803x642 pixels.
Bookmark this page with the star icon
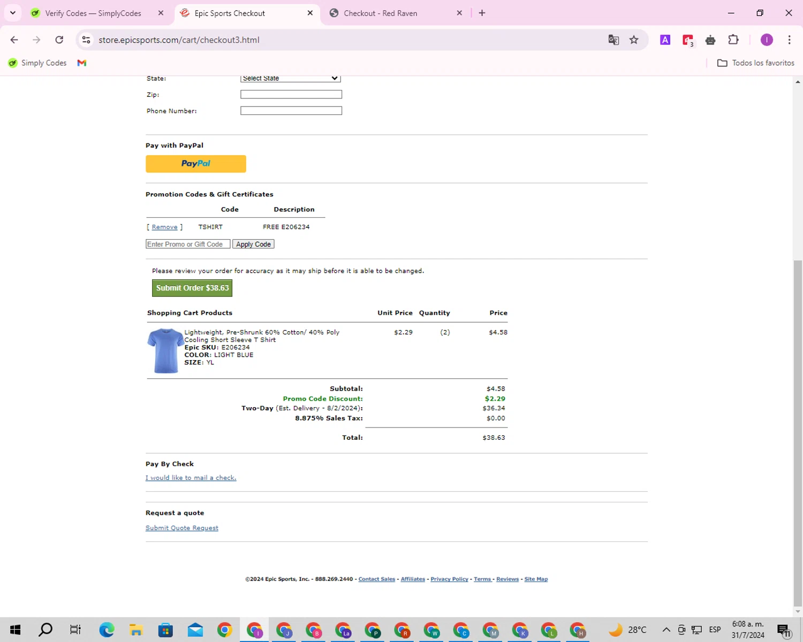click(634, 40)
